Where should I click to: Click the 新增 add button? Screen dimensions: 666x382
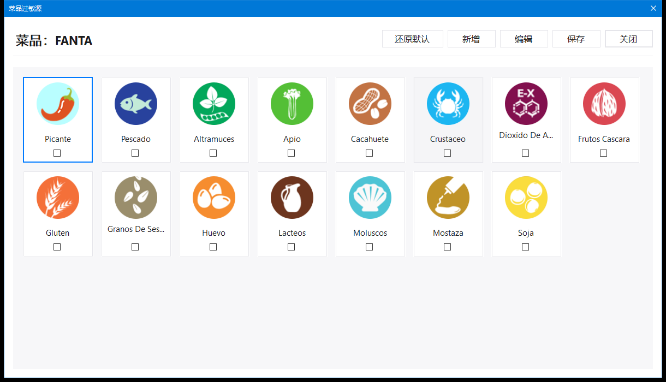point(472,39)
